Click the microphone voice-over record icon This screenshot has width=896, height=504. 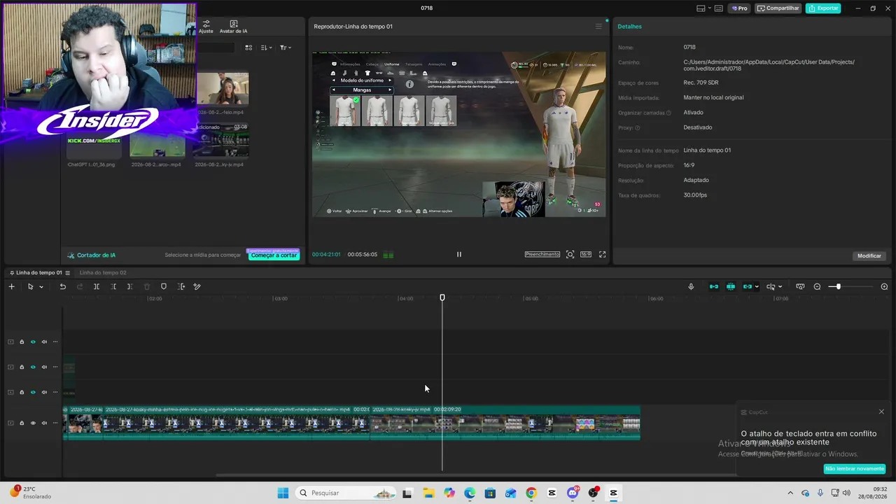(691, 286)
